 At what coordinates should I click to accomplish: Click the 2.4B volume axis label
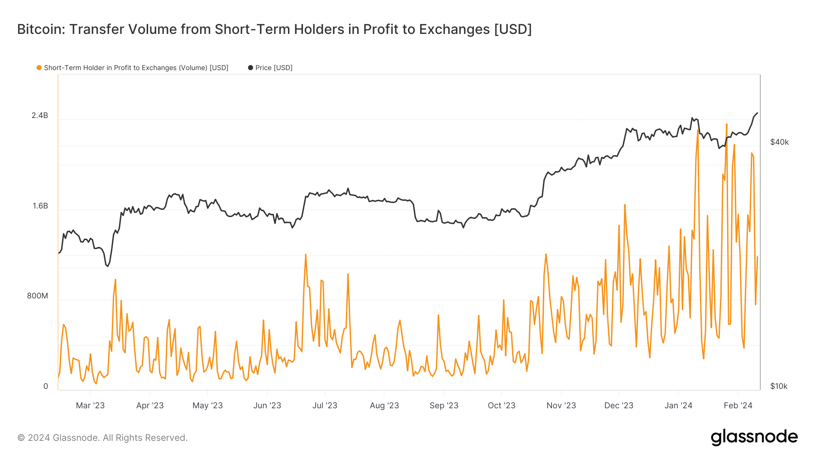40,116
